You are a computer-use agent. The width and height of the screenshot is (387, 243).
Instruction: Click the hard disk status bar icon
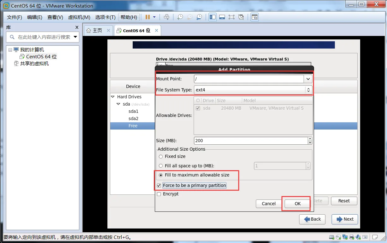(332, 237)
